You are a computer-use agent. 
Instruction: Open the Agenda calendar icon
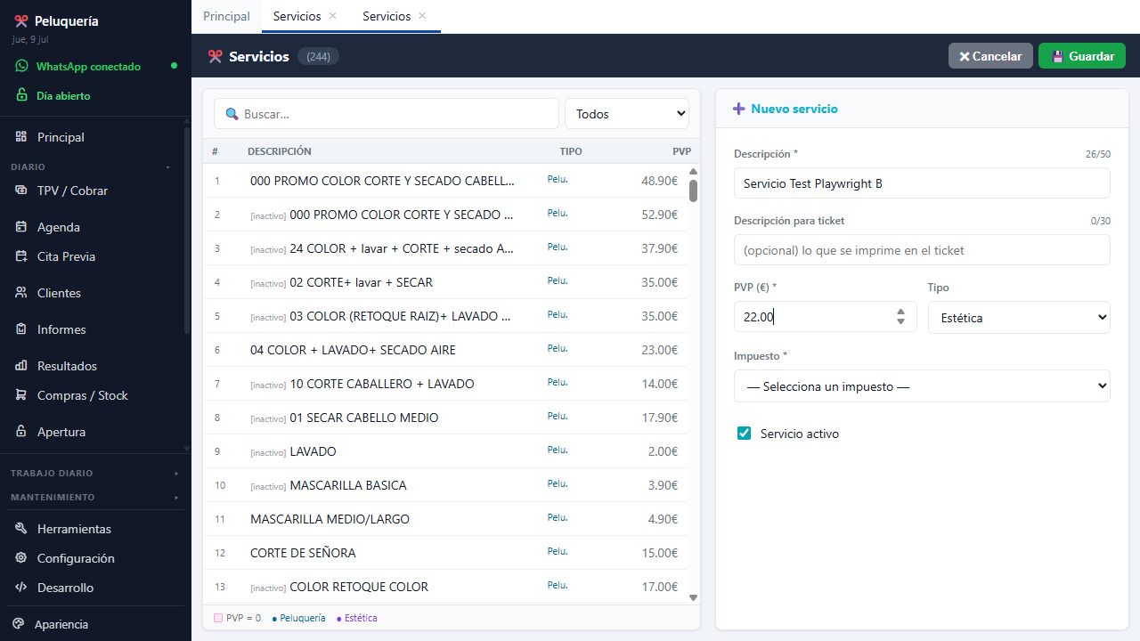point(20,227)
